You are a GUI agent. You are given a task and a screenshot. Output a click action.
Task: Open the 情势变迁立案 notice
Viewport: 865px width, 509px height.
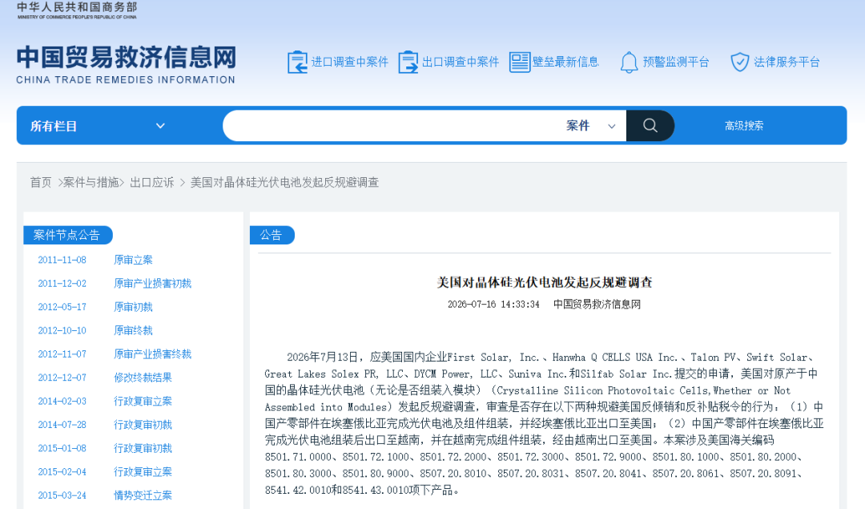coord(143,495)
